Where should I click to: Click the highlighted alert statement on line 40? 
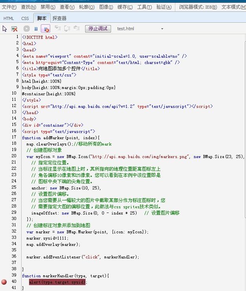(x=57, y=282)
